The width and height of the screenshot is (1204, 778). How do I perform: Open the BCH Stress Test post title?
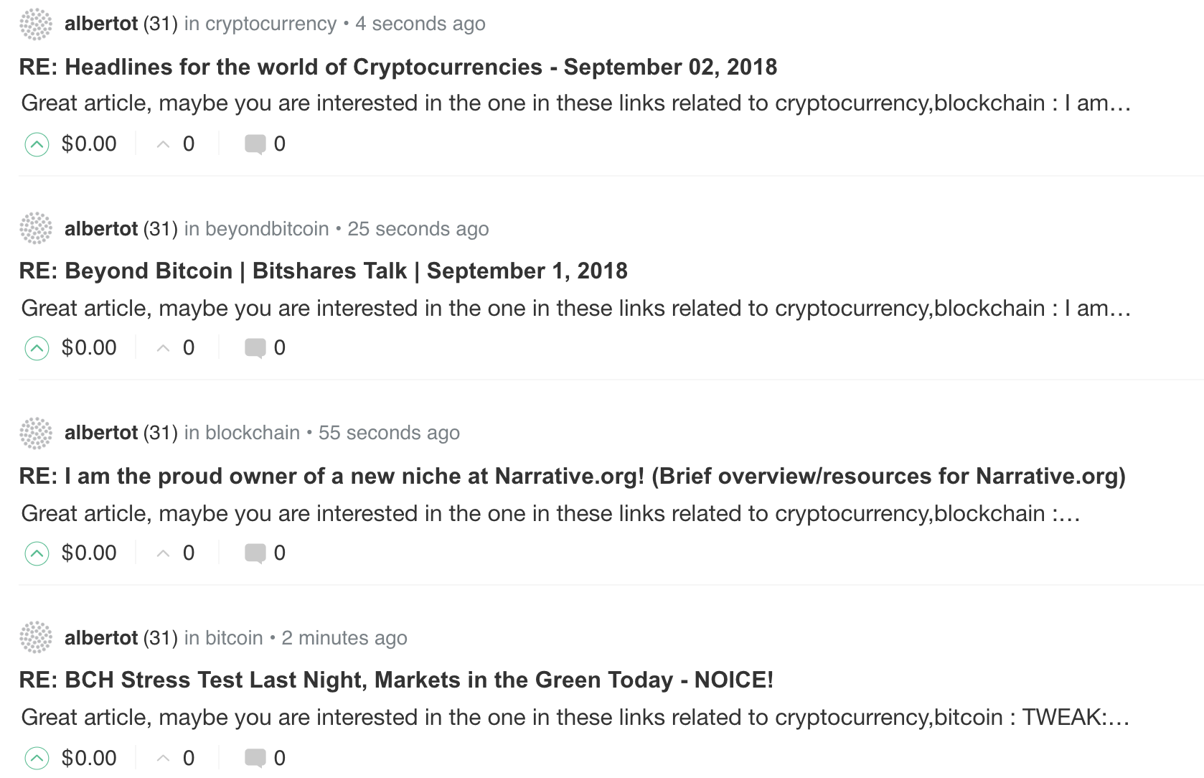pyautogui.click(x=397, y=680)
